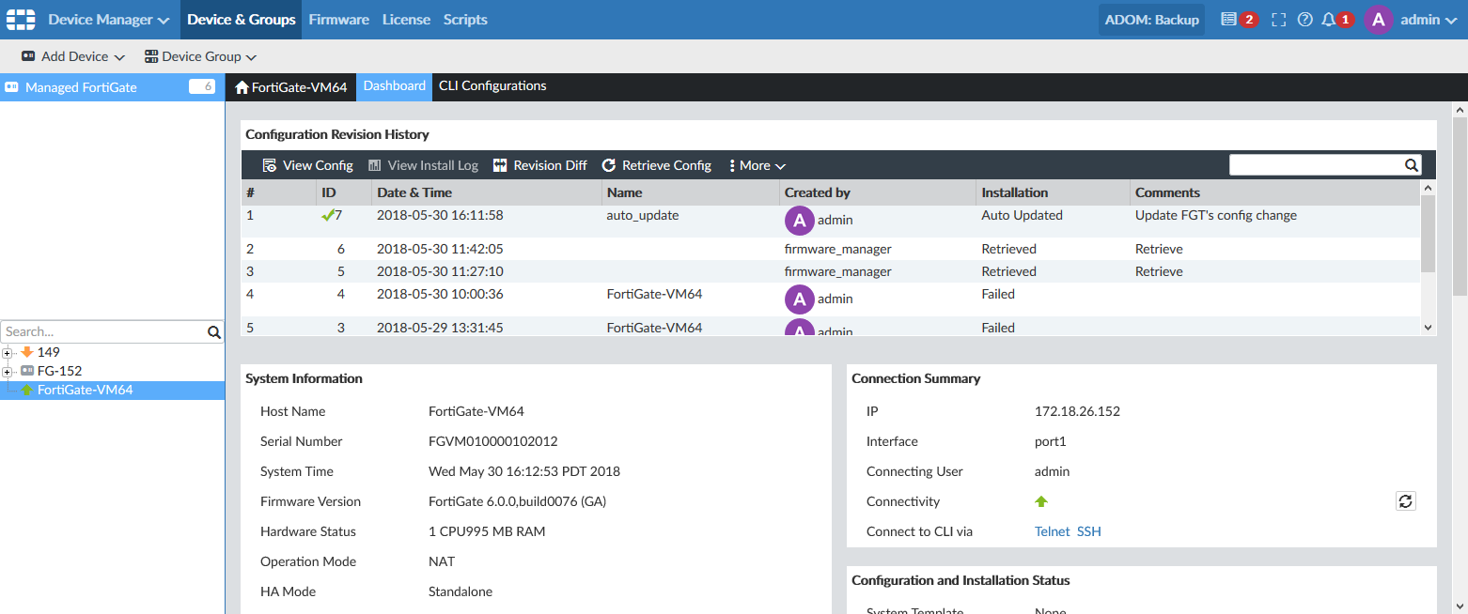Open the help question mark icon
1468x614 pixels.
click(1304, 20)
